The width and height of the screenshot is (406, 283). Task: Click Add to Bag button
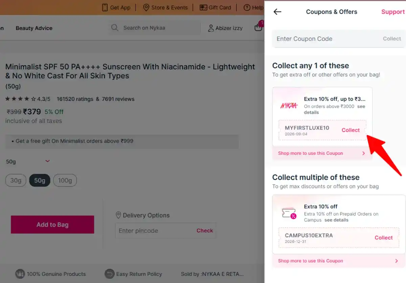52,225
